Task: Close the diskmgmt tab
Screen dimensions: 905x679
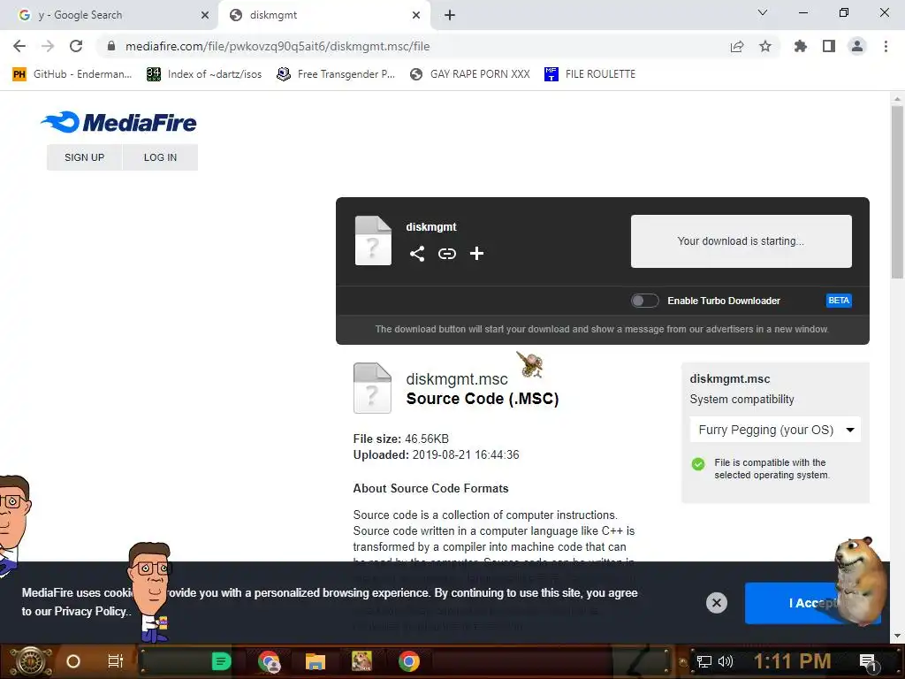Action: tap(416, 15)
